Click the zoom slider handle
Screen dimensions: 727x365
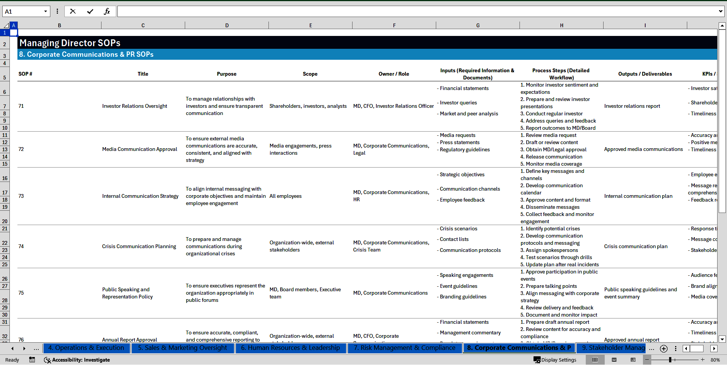(670, 360)
